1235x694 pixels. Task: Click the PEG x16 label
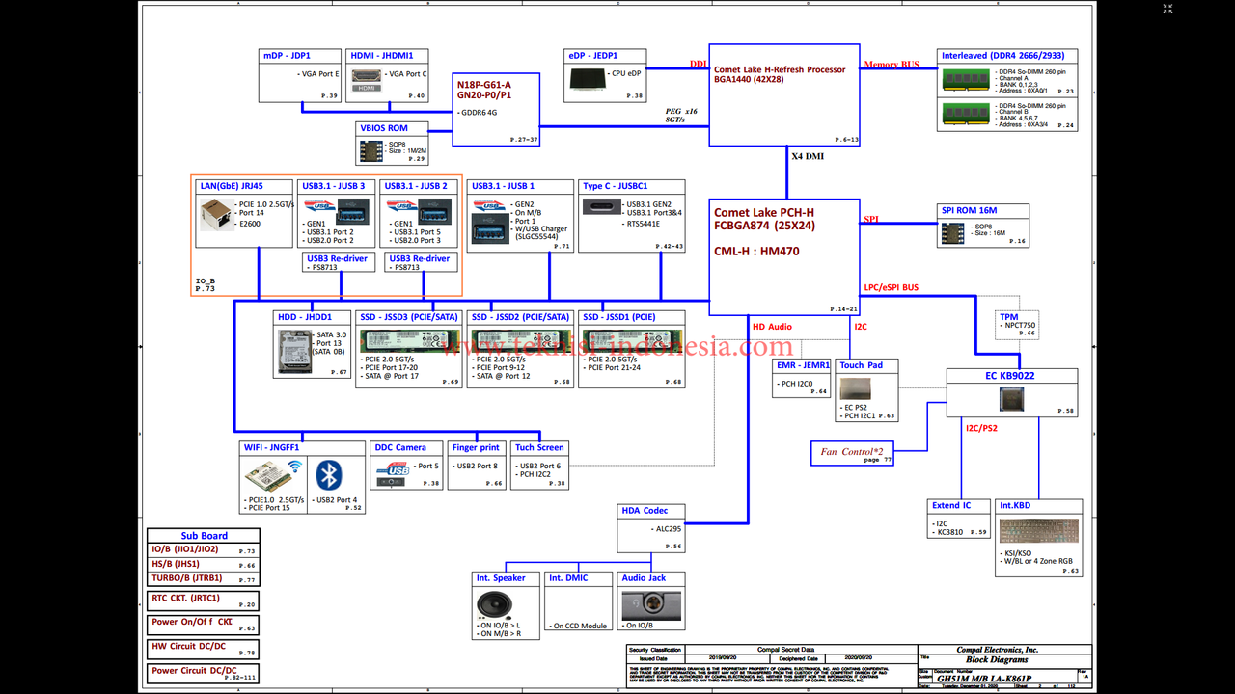coord(681,112)
